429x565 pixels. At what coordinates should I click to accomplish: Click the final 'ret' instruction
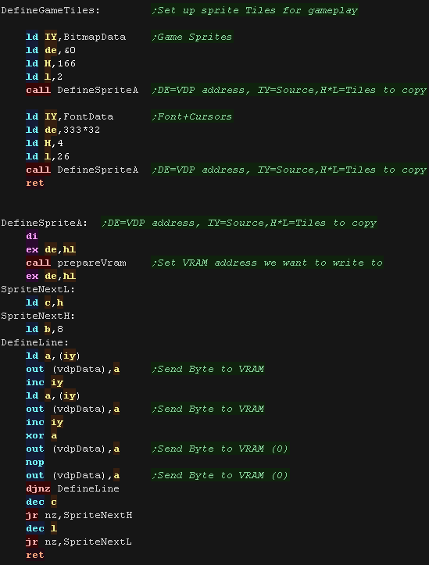coord(35,556)
